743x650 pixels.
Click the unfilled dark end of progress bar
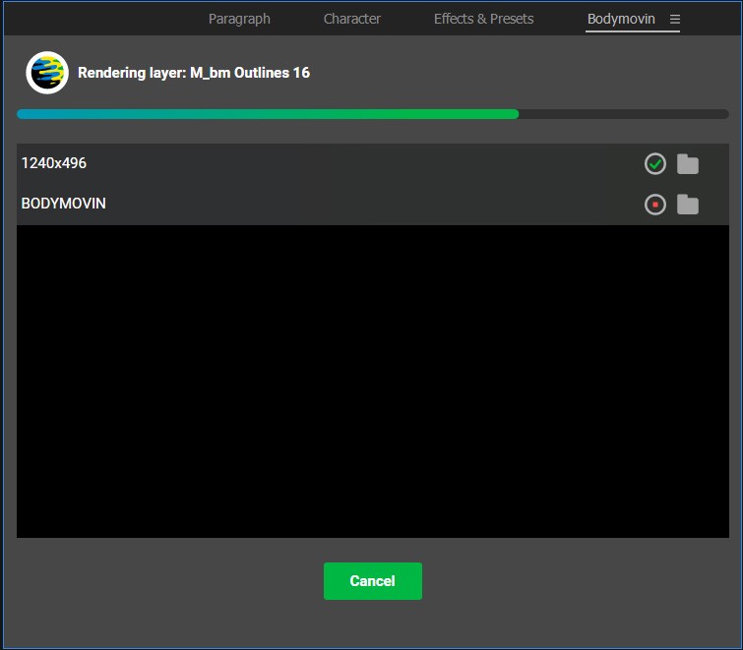point(624,114)
